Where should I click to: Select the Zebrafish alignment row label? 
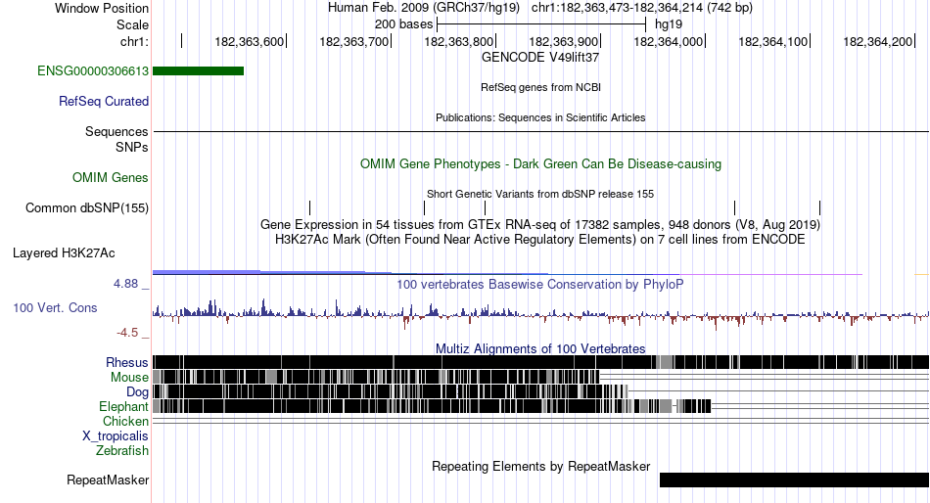[122, 451]
